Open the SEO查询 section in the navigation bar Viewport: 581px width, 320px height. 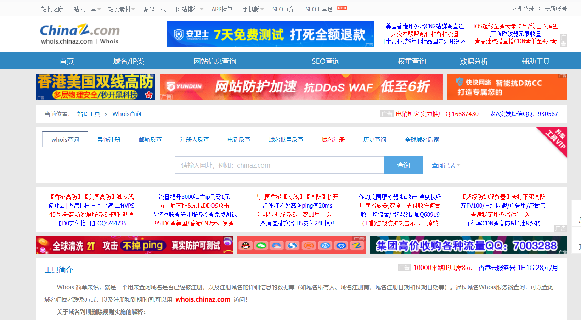coord(326,61)
